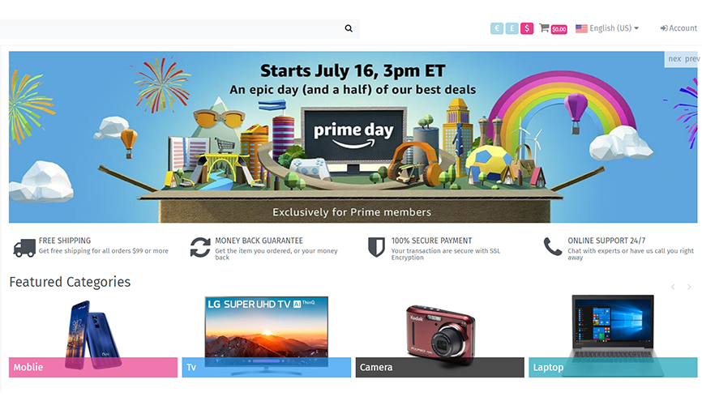Click the Account sign-in arrow icon
The width and height of the screenshot is (702, 405).
point(664,28)
